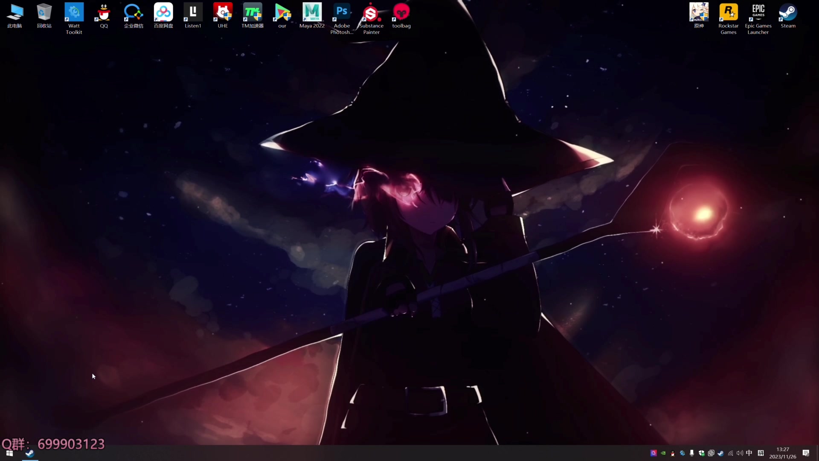Select the Maya 2022 desktop shortcut

click(312, 16)
